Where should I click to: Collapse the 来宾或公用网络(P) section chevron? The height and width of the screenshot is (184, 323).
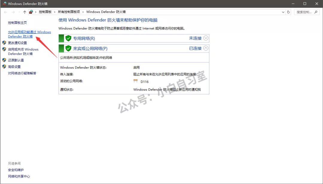pyautogui.click(x=206, y=48)
